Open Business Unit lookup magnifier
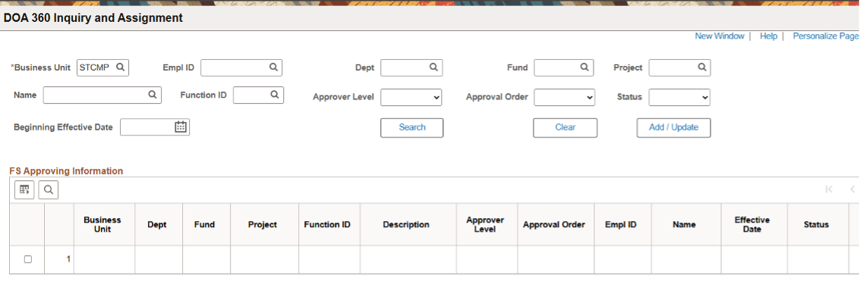 [121, 67]
